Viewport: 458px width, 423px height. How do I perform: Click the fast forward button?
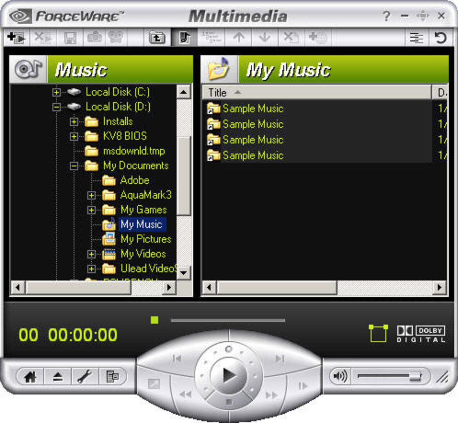272,395
